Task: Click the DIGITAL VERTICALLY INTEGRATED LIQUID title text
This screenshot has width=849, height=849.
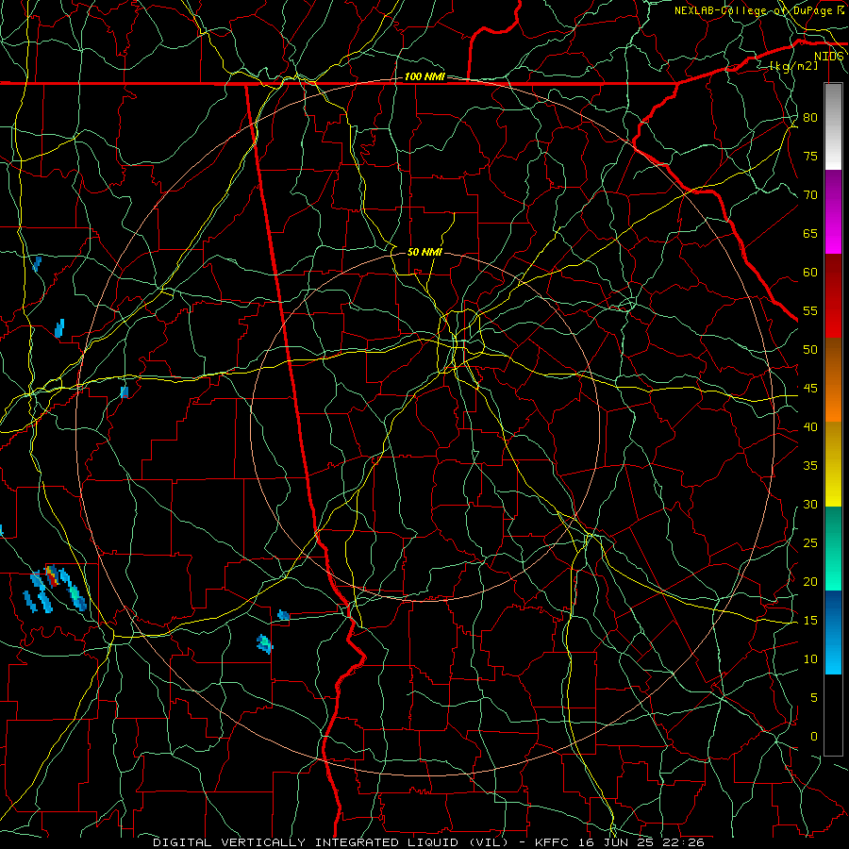Action: pyautogui.click(x=330, y=842)
